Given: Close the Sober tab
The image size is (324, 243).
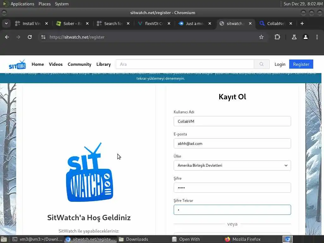Looking at the screenshot, I should (x=87, y=23).
